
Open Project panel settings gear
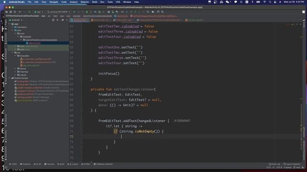coord(63,20)
